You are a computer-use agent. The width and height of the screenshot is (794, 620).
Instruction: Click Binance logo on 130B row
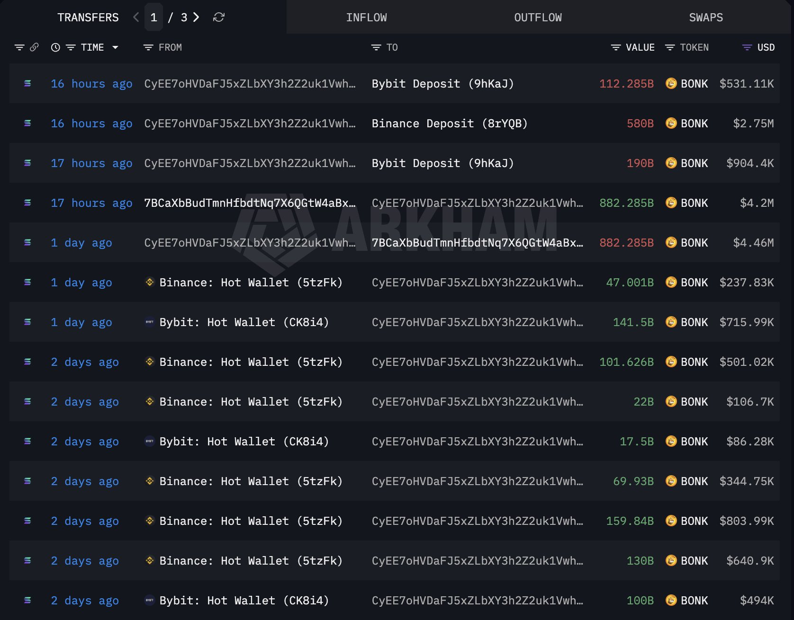[150, 560]
